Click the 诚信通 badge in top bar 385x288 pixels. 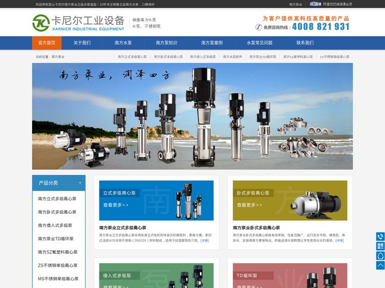tap(315, 4)
